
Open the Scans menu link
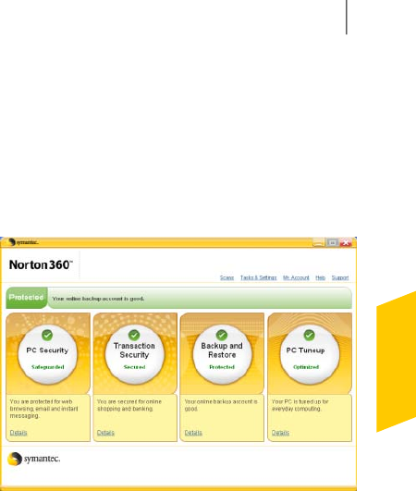(226, 277)
